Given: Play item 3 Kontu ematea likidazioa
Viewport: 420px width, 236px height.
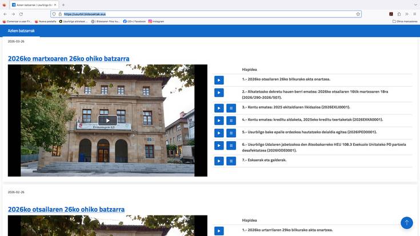Looking at the screenshot, I should [219, 107].
